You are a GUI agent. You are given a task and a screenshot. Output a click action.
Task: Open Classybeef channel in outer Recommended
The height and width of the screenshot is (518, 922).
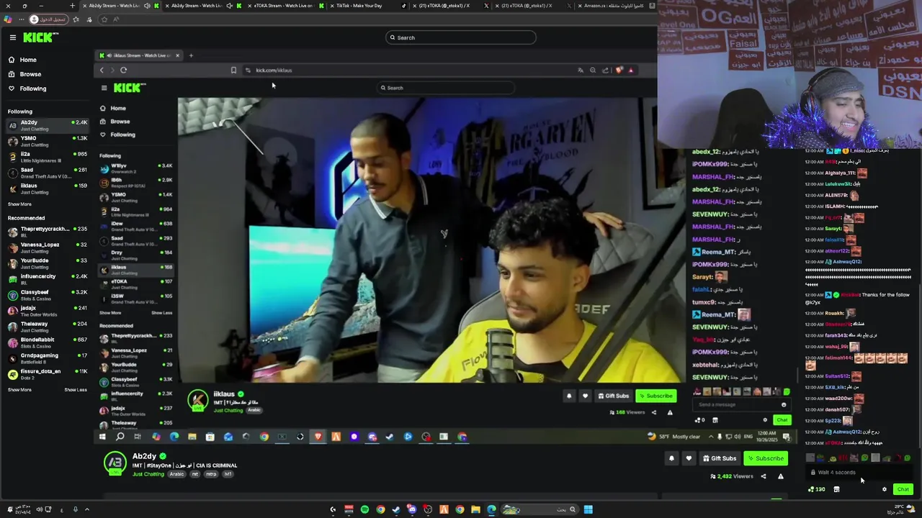click(x=47, y=295)
